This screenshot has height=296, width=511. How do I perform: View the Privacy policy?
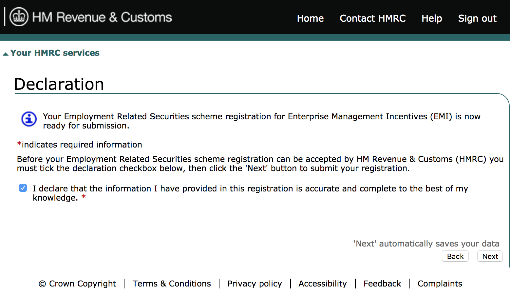[x=255, y=284]
